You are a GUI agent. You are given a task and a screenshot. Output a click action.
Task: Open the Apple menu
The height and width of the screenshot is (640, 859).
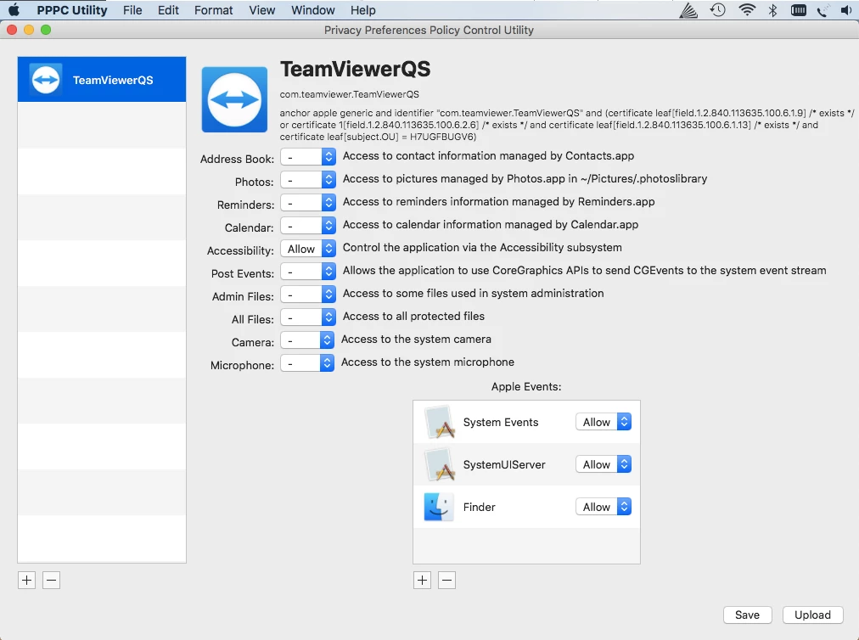(14, 10)
